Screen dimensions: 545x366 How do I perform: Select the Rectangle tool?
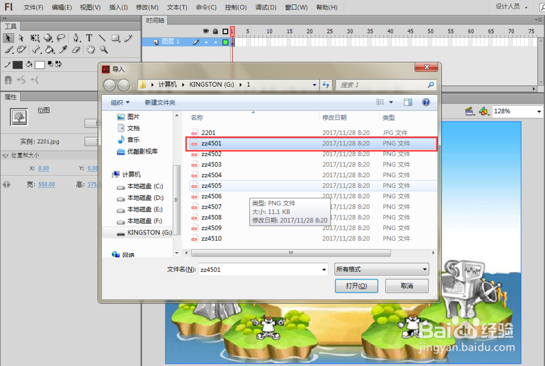116,38
